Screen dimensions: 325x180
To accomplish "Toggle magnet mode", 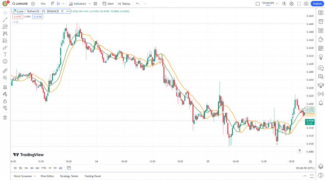I will click(x=5, y=87).
